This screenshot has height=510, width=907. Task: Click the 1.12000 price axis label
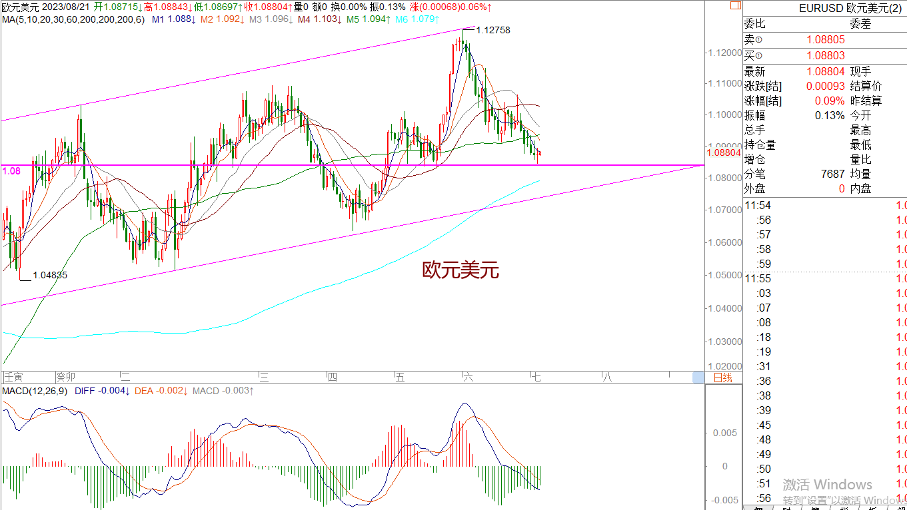click(725, 52)
